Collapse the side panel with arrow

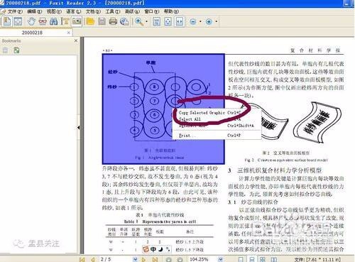[78, 128]
